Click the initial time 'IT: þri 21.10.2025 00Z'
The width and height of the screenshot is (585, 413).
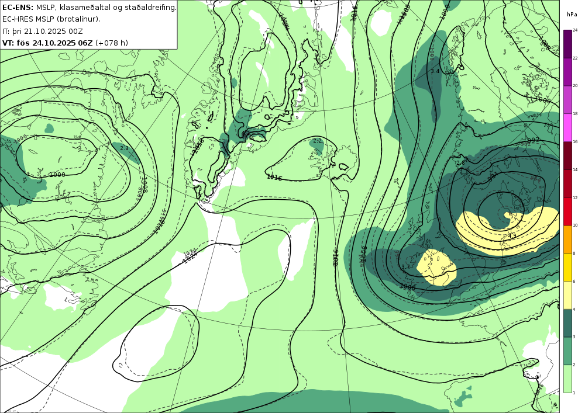click(43, 31)
